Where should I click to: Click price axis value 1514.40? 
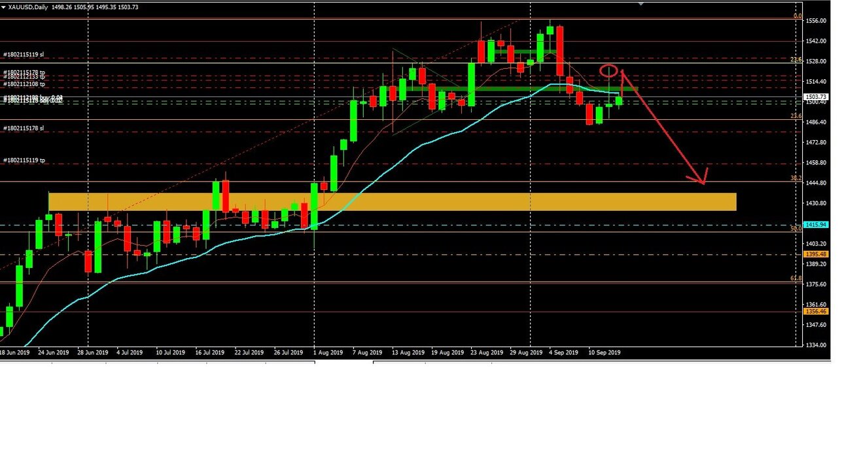[816, 82]
